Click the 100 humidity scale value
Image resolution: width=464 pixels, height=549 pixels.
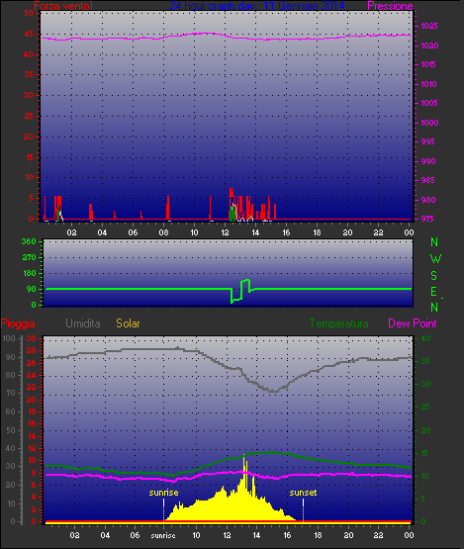pos(9,338)
